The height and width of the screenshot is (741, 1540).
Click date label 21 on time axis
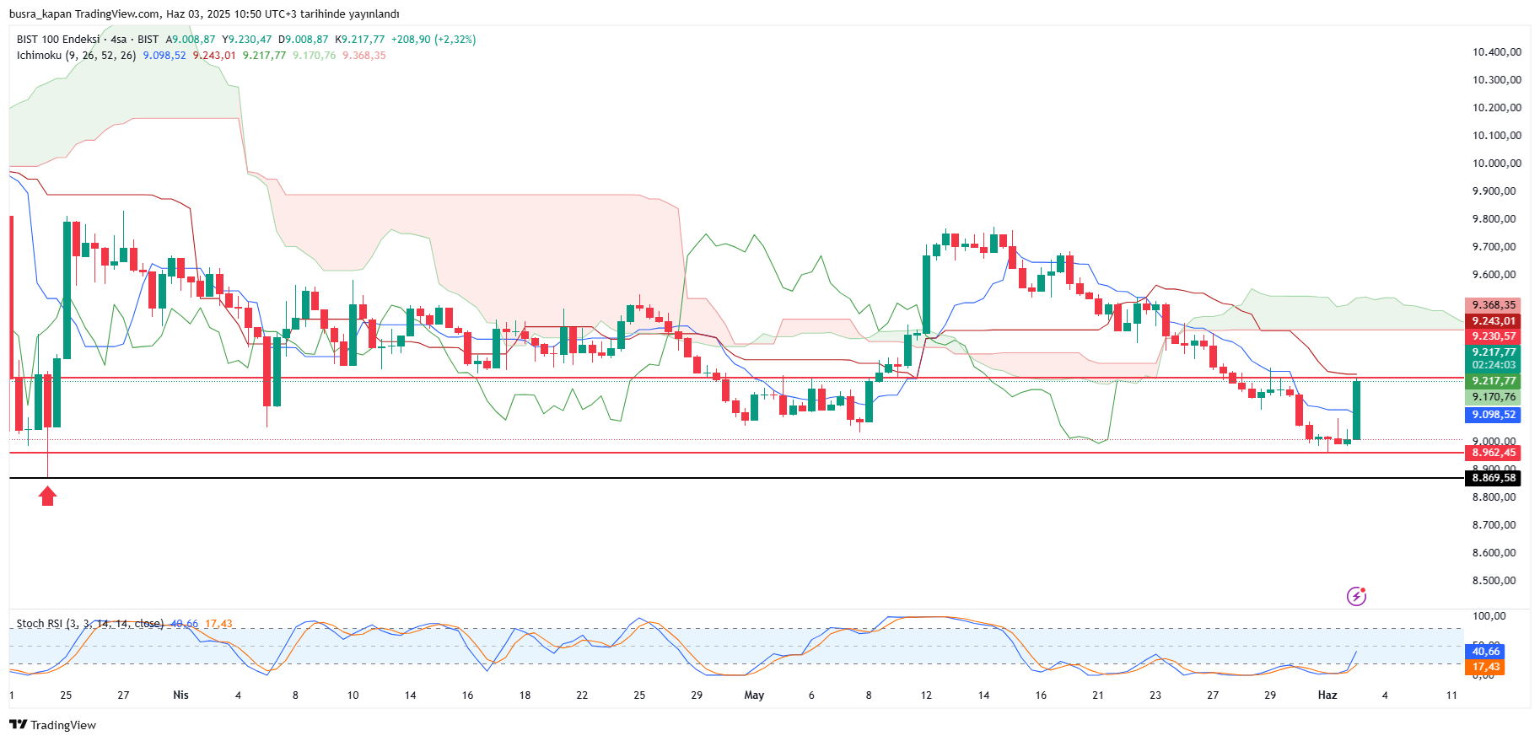[x=1098, y=695]
